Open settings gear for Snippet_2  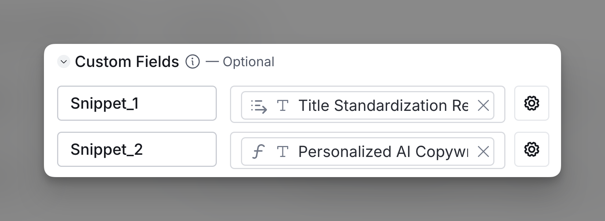pos(531,149)
